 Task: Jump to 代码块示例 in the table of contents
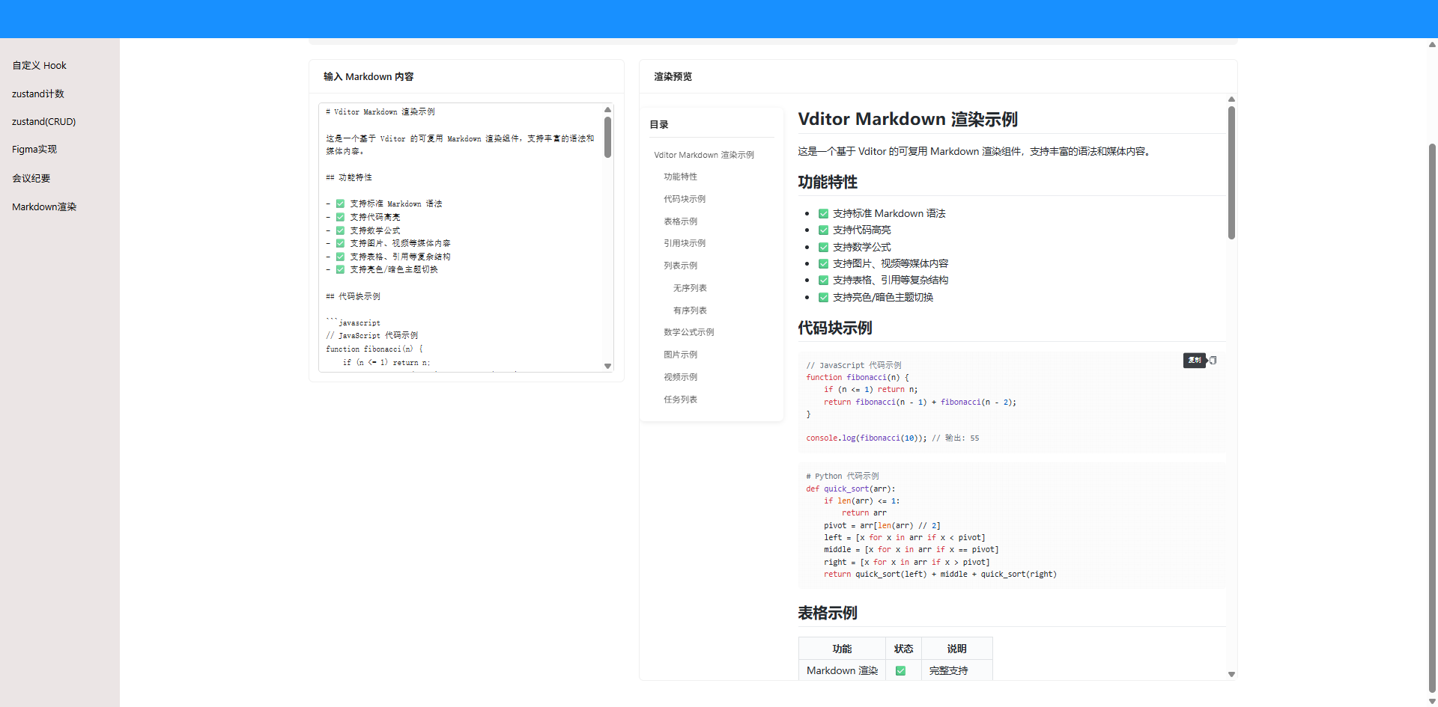click(685, 199)
